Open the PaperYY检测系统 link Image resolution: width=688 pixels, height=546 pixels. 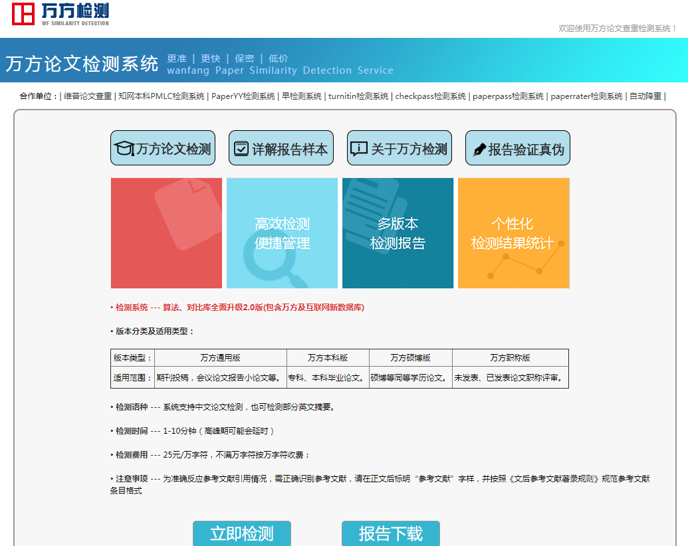243,96
